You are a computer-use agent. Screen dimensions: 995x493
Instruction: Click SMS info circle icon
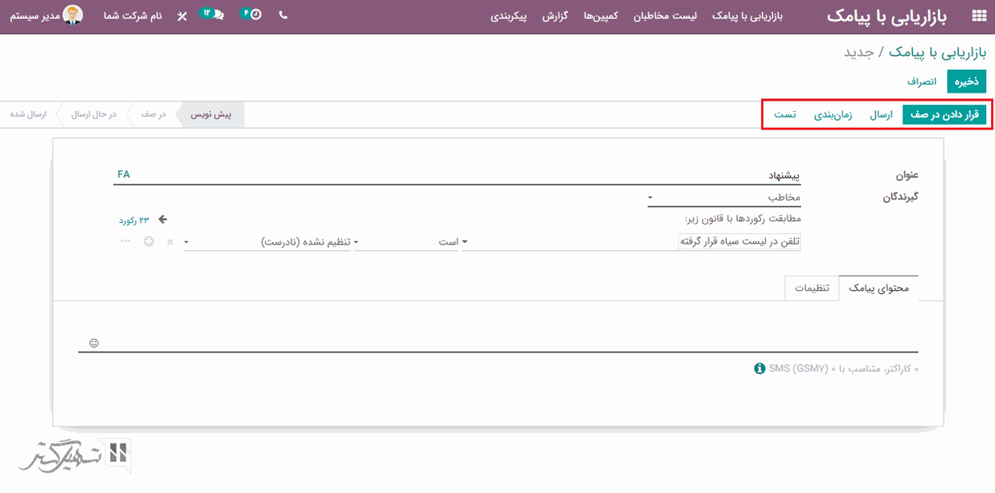pos(759,368)
